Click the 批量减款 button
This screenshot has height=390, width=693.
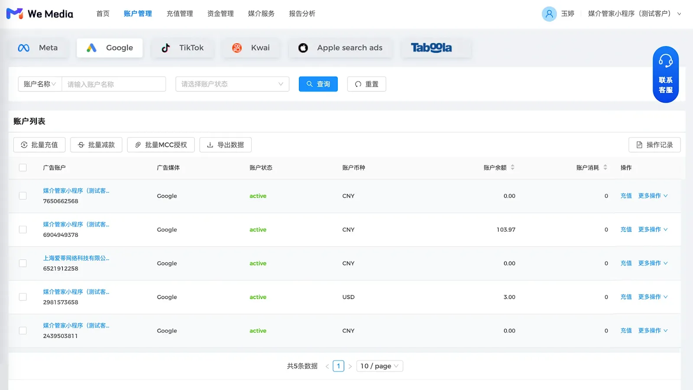[96, 145]
